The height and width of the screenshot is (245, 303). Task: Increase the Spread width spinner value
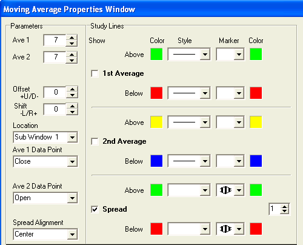coord(284,207)
